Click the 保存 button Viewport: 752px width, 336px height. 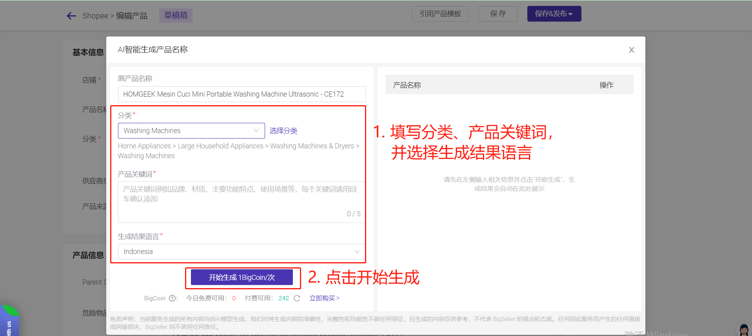tap(498, 14)
